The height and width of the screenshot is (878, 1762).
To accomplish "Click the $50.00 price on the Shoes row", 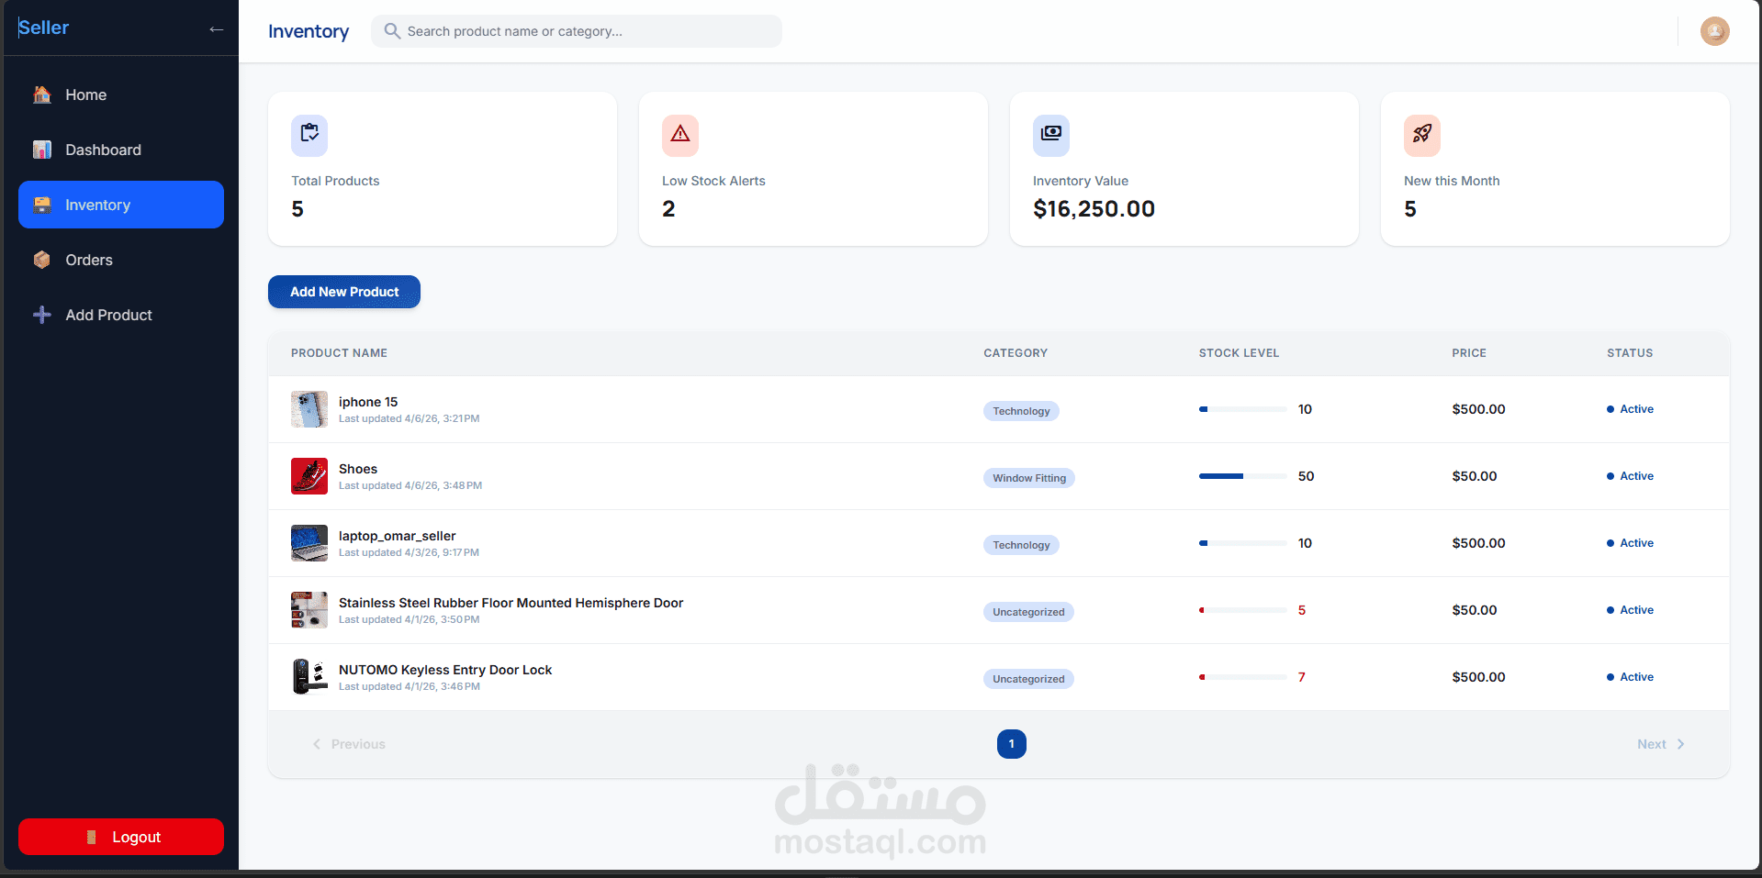I will tap(1475, 476).
